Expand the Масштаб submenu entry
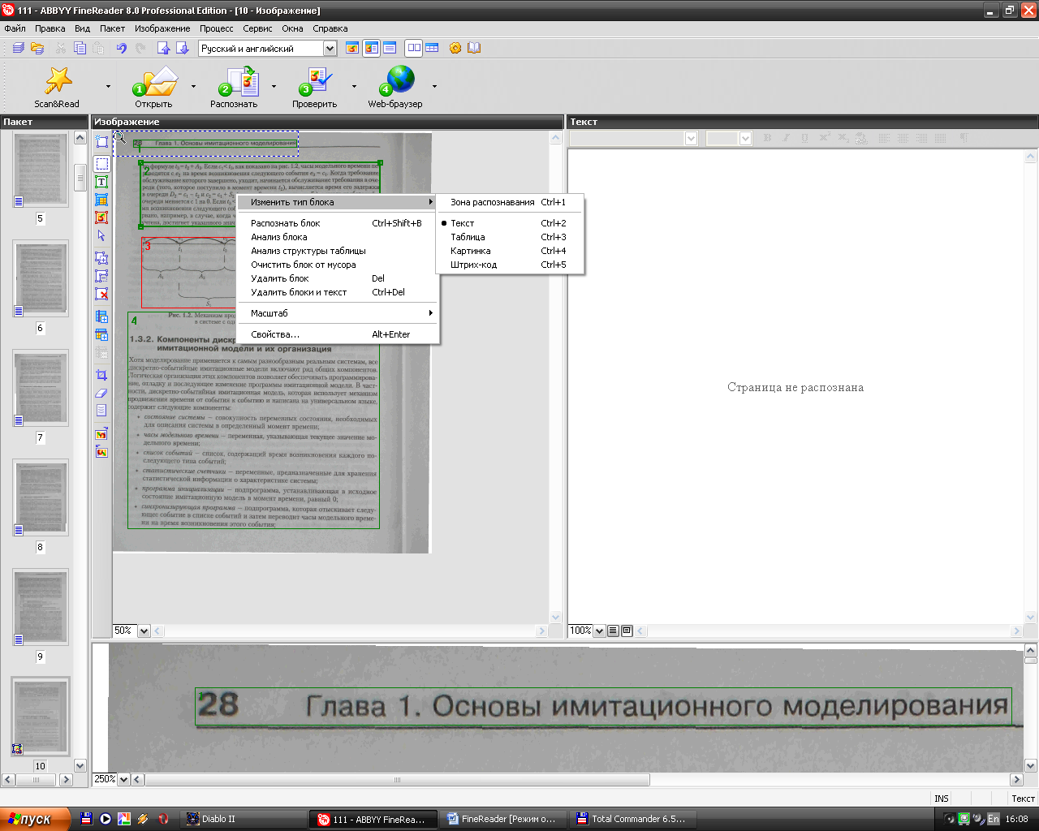Viewport: 1039px width, 831px height. [x=338, y=313]
